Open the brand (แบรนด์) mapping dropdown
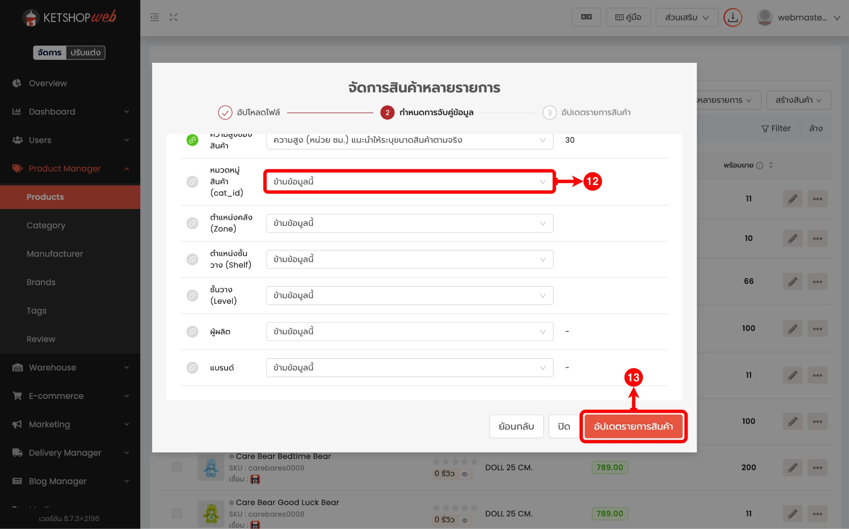The height and width of the screenshot is (529, 849). tap(409, 368)
